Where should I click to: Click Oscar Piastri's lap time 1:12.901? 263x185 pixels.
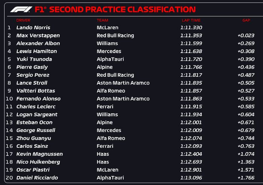[191, 170]
